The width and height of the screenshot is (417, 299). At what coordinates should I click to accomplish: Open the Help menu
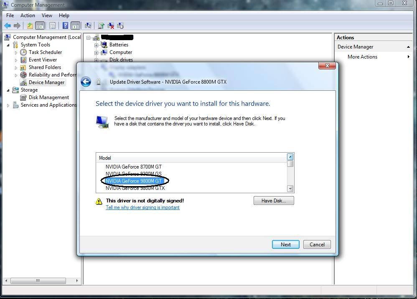tap(64, 15)
